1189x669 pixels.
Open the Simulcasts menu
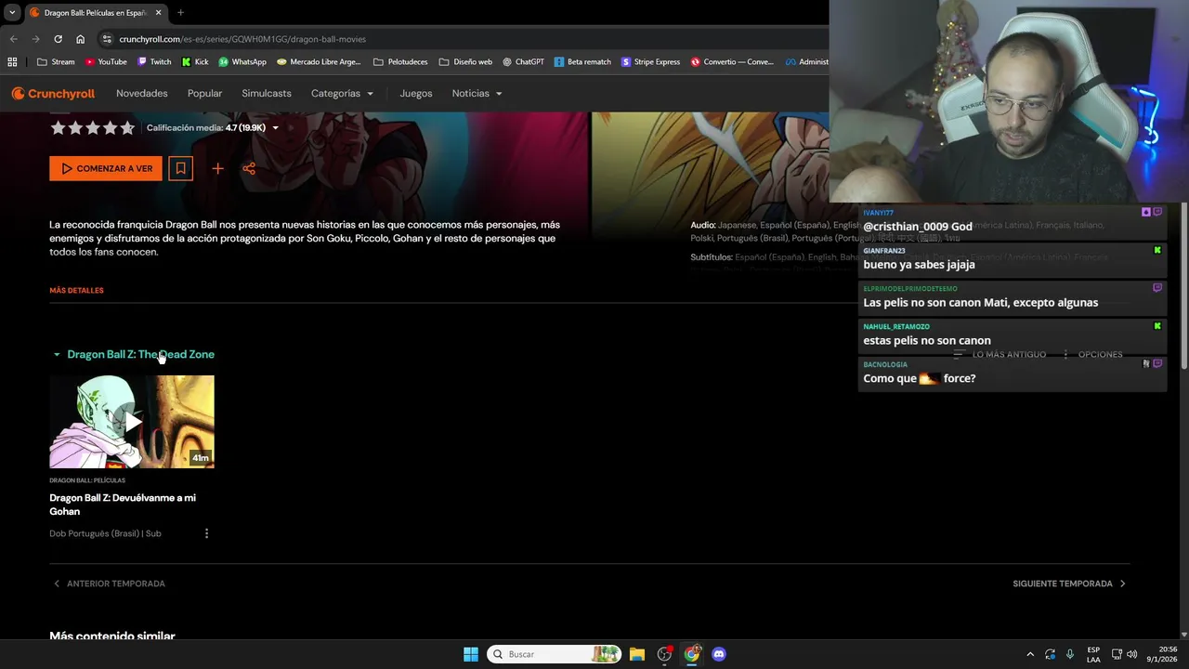(x=267, y=93)
